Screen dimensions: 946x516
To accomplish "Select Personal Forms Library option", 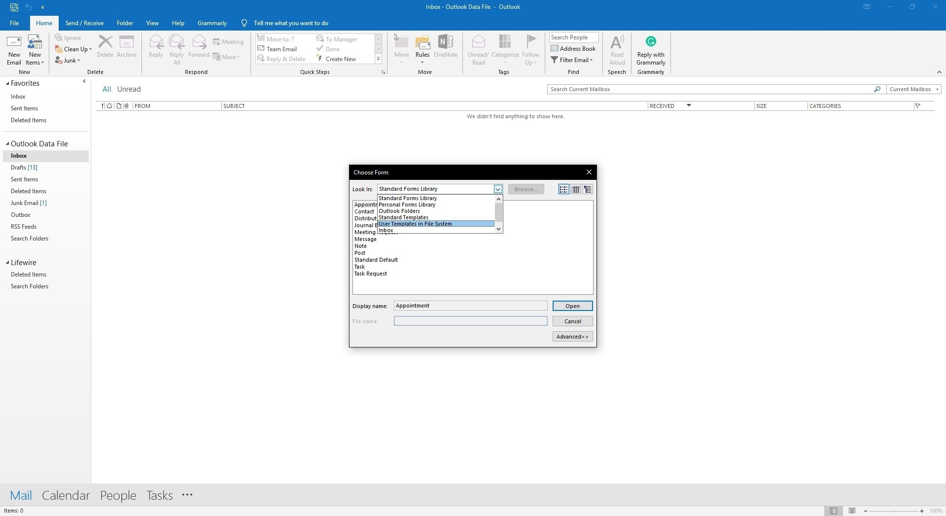I will [436, 205].
